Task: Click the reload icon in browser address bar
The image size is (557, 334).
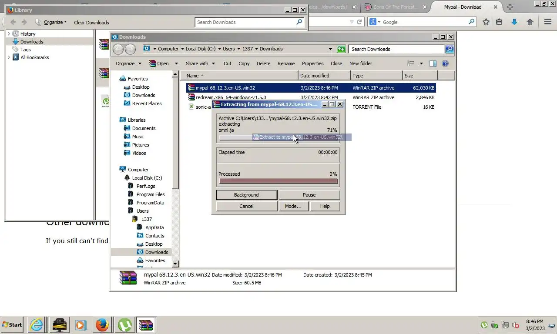Action: pos(359,22)
